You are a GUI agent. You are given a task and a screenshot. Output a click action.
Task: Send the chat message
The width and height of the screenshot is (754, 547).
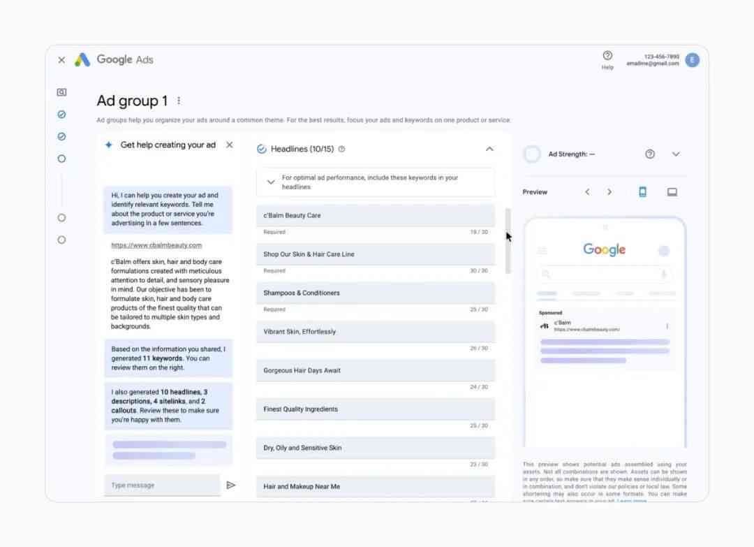point(231,485)
